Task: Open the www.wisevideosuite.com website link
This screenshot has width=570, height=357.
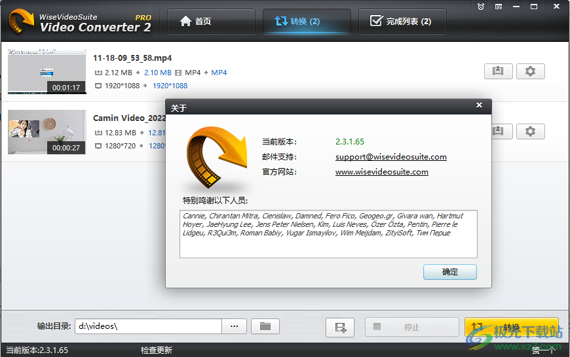Action: click(x=382, y=171)
